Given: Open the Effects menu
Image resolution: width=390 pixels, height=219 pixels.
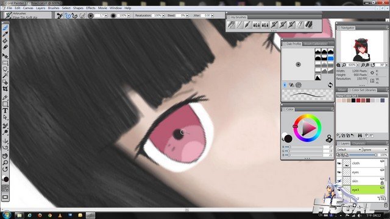Looking at the screenshot, I should 91,8.
